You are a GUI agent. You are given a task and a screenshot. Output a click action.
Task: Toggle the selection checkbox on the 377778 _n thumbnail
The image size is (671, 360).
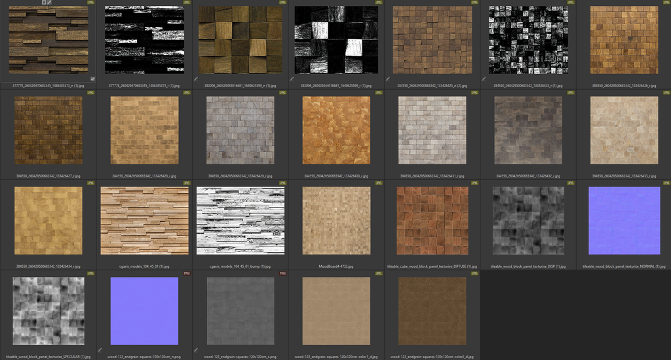pos(92,79)
